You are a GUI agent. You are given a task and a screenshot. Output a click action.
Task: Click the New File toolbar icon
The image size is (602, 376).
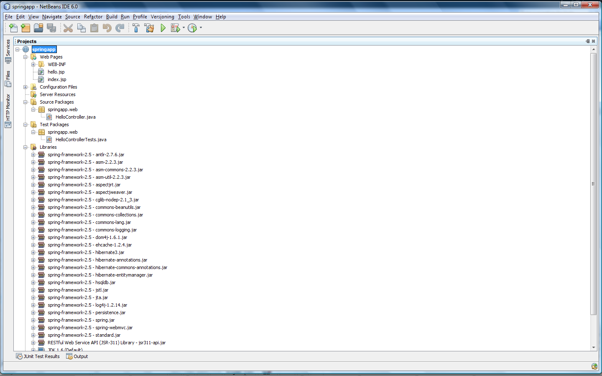pyautogui.click(x=13, y=28)
